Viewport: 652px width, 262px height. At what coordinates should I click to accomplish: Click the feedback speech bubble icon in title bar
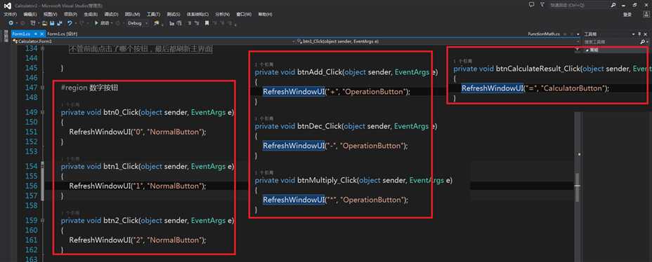point(531,5)
